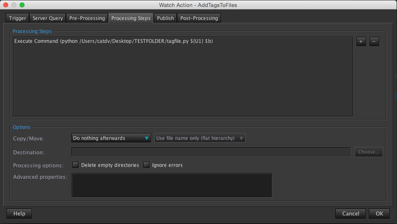Open Help for this dialog

[19, 213]
